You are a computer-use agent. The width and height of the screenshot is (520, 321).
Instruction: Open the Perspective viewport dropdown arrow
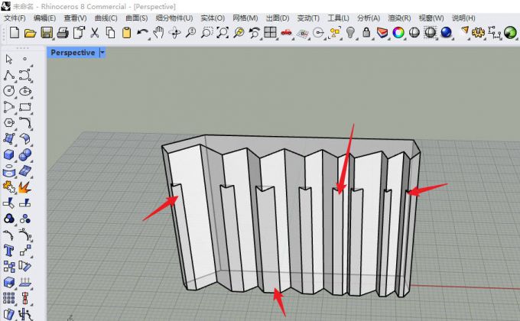pos(102,53)
